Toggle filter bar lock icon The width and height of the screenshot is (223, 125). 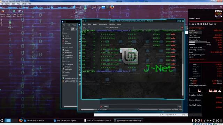coord(180,107)
